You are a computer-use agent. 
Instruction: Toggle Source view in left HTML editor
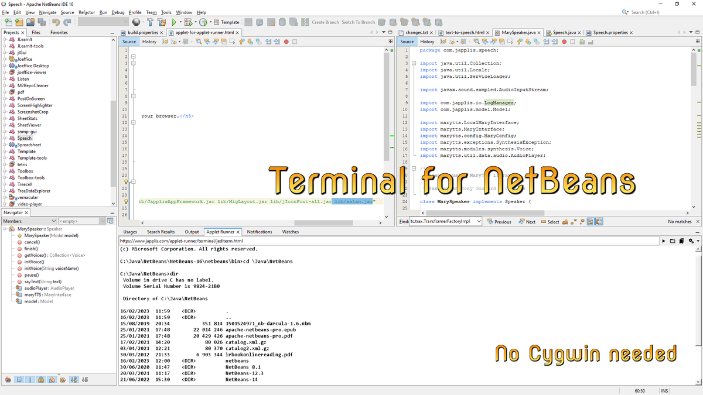pyautogui.click(x=129, y=42)
